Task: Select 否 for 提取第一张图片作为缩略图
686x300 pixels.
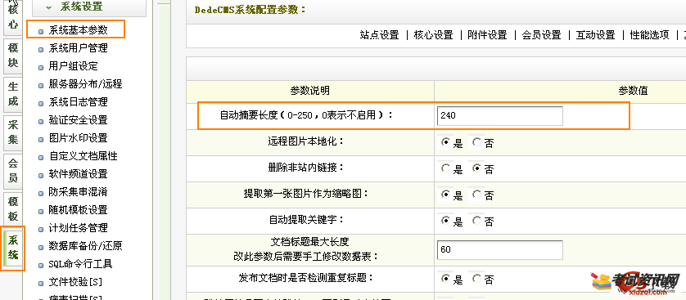Action: 477,195
